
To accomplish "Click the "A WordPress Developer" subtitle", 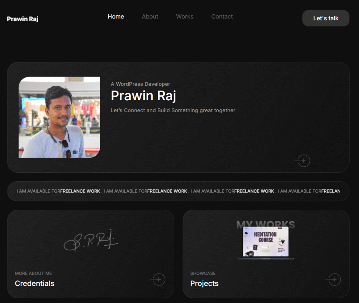I will click(140, 84).
